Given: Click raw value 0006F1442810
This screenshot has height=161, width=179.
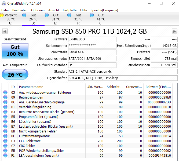Looking at the screenshot, I should tap(160, 156).
